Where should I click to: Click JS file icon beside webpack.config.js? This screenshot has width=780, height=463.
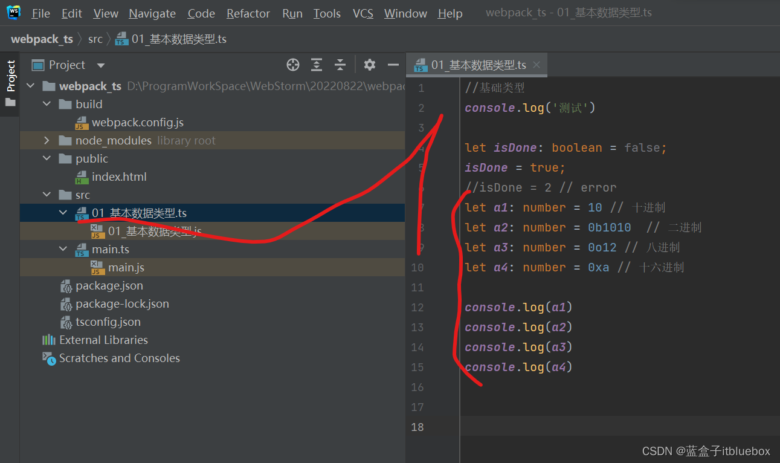tap(82, 123)
